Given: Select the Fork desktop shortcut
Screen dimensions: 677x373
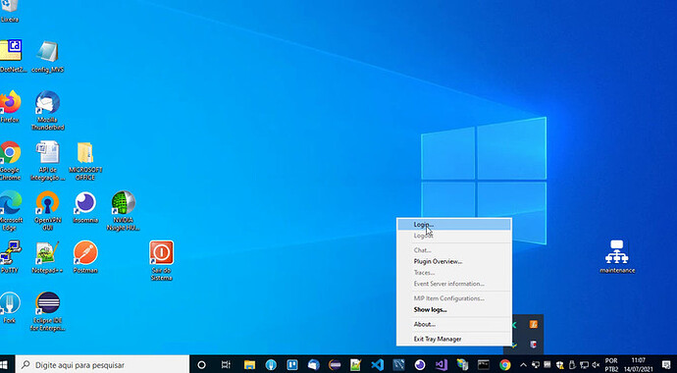Looking at the screenshot, I should click(x=10, y=307).
